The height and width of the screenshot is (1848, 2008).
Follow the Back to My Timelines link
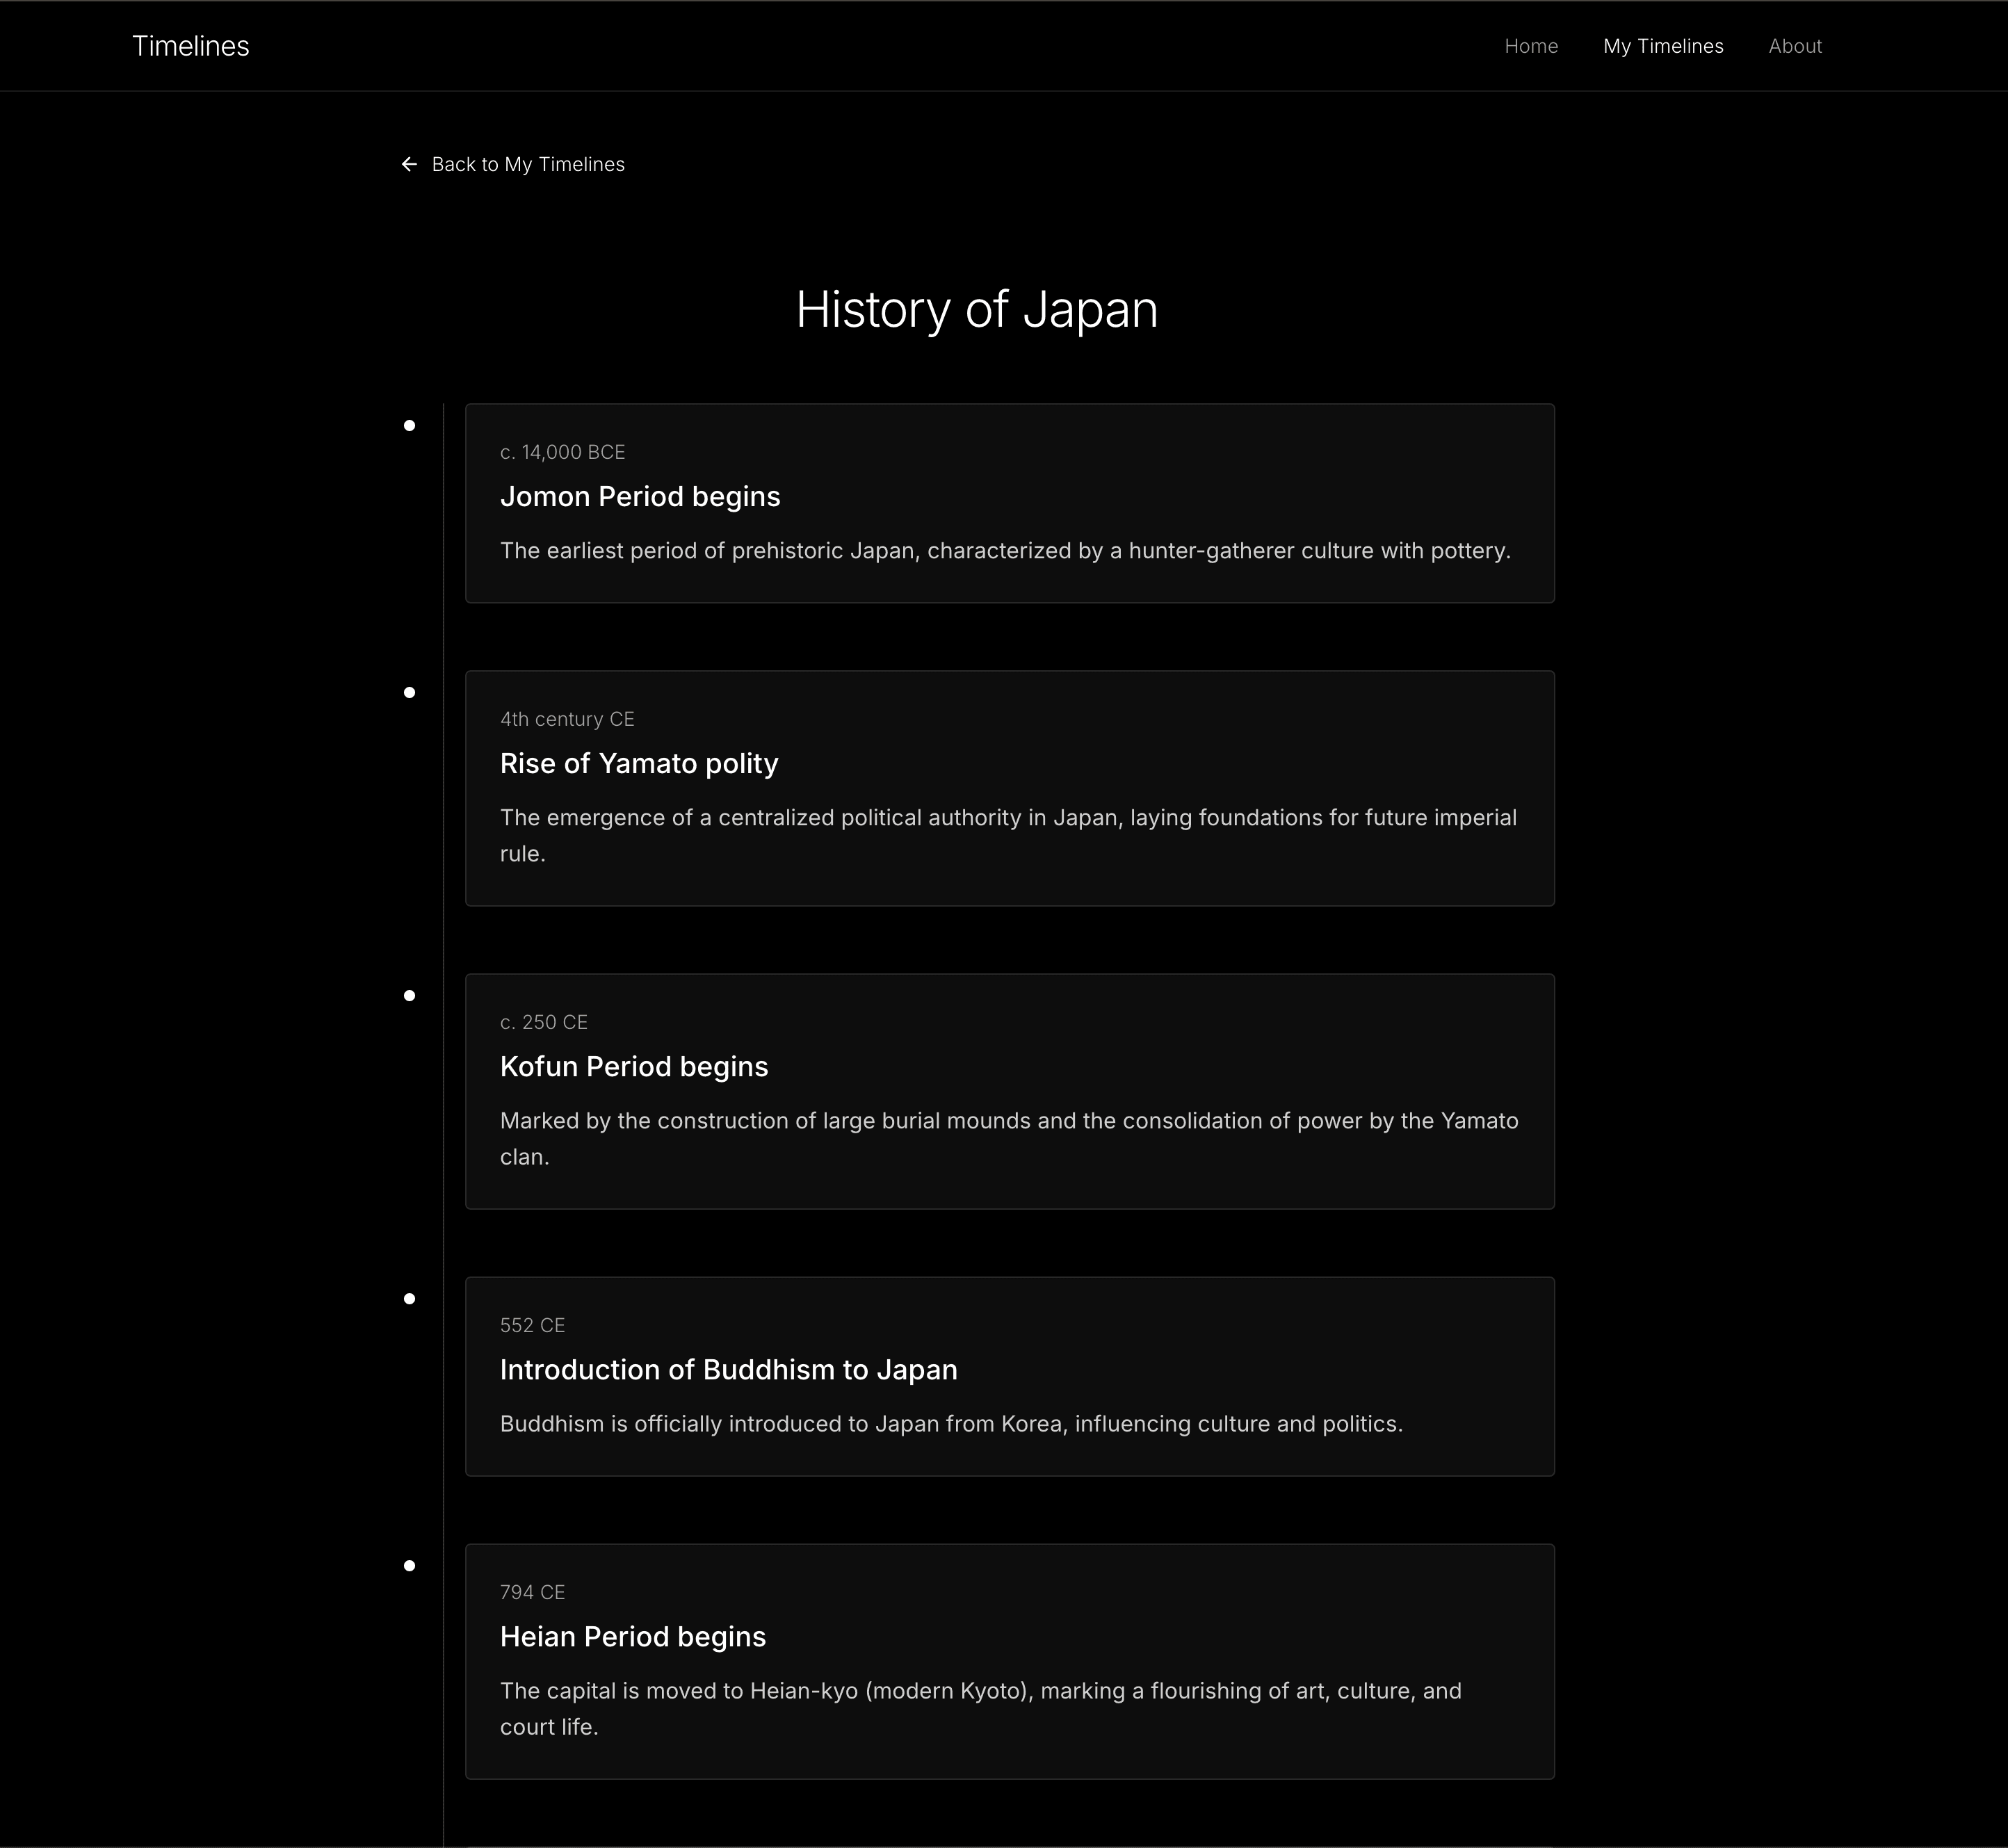[512, 164]
